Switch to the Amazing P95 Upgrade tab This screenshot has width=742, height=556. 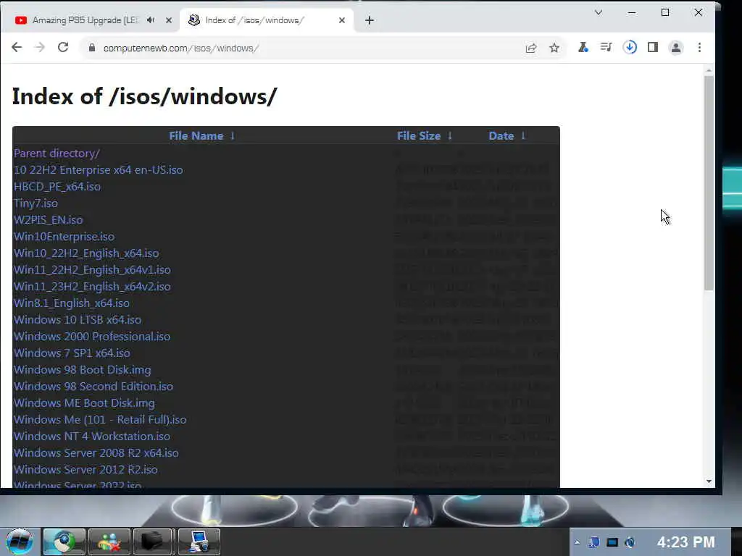coord(86,20)
